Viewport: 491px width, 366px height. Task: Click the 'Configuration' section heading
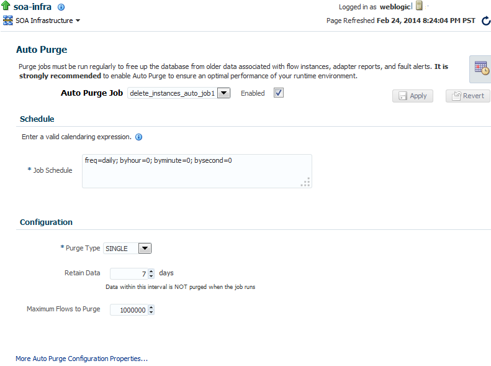point(46,222)
